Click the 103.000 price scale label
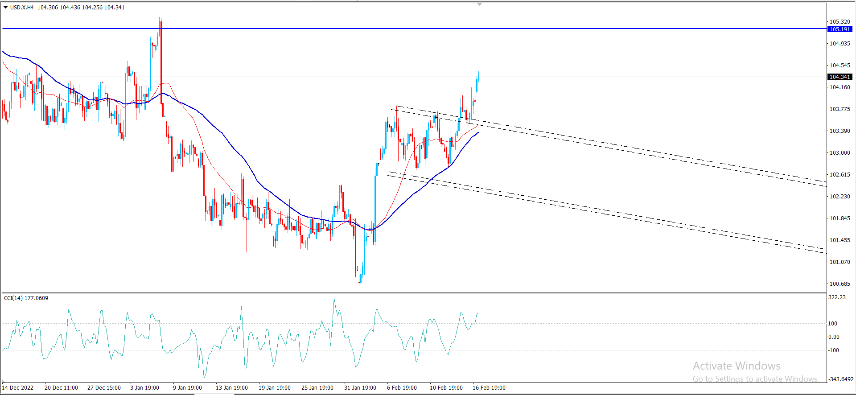The width and height of the screenshot is (856, 395). click(840, 153)
